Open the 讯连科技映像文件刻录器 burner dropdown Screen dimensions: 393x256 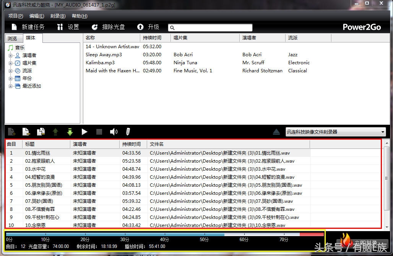tap(382, 132)
